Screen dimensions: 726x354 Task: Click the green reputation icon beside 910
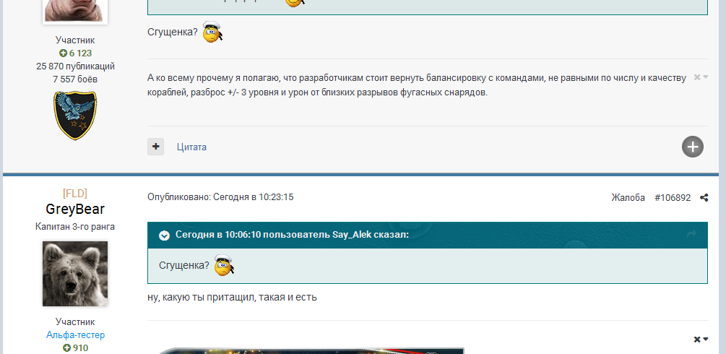[x=67, y=348]
